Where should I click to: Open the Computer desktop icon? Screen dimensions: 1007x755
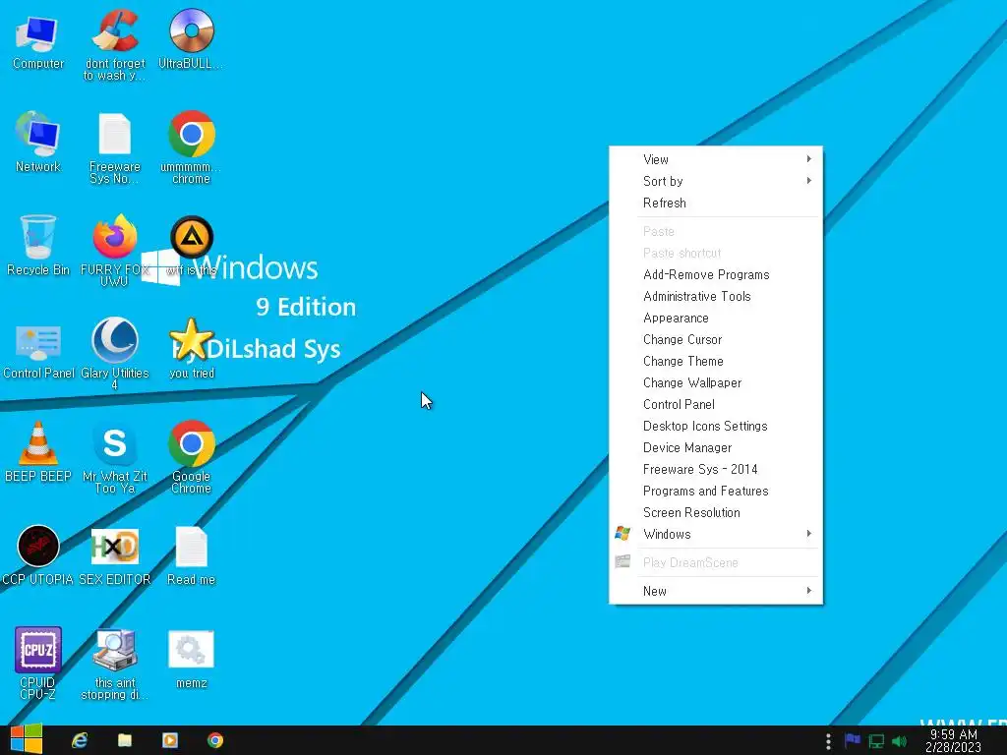(x=38, y=41)
